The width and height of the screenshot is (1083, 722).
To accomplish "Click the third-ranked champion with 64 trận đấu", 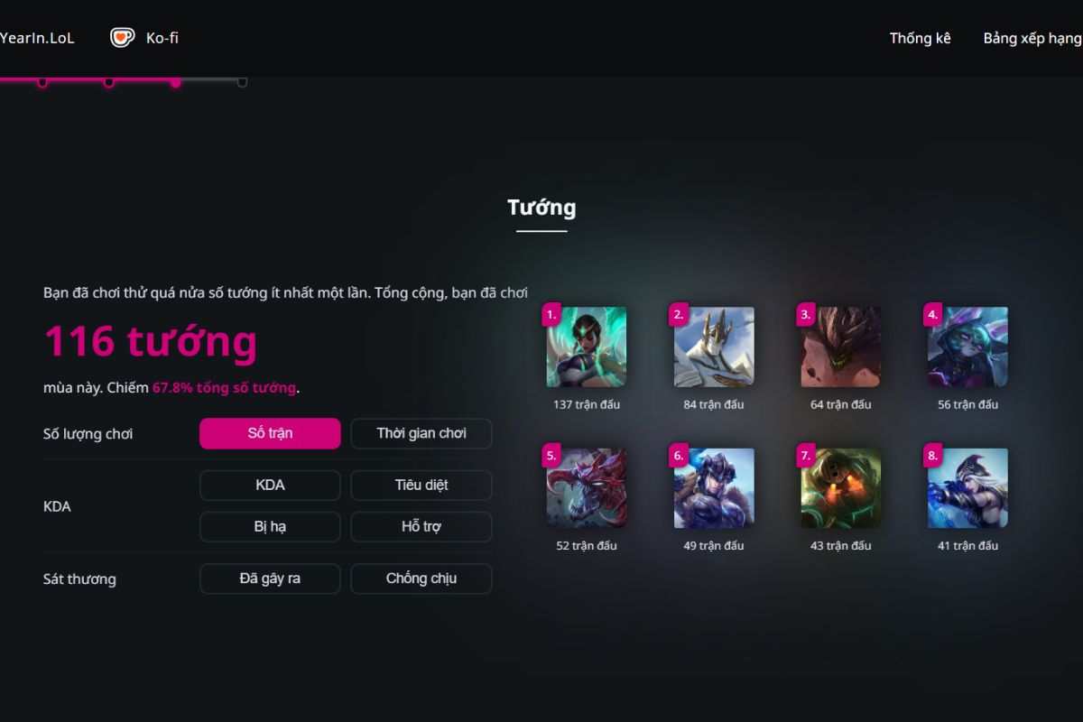I will (x=841, y=347).
